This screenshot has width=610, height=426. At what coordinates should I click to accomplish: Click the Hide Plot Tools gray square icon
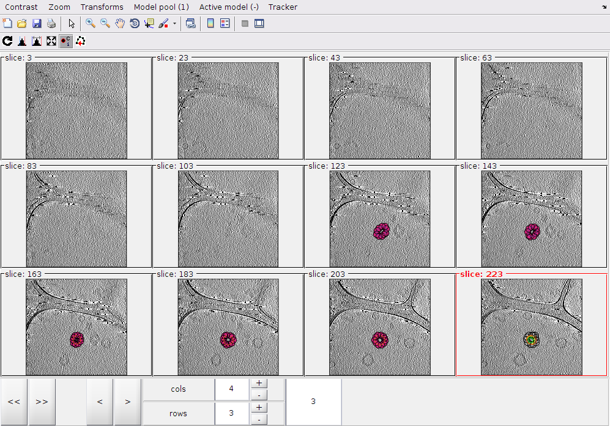245,23
